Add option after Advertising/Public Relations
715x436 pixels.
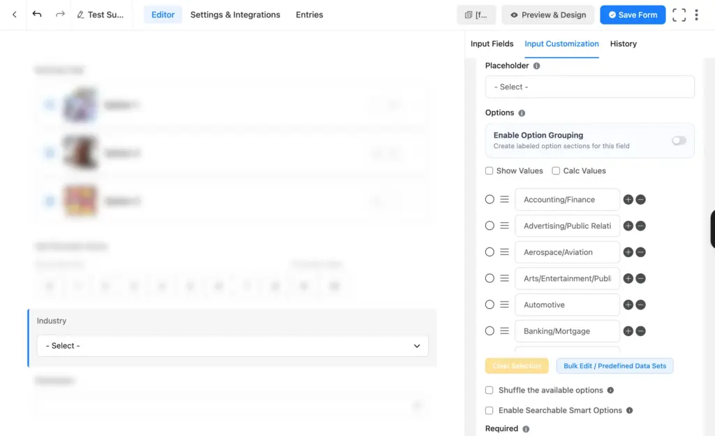628,226
